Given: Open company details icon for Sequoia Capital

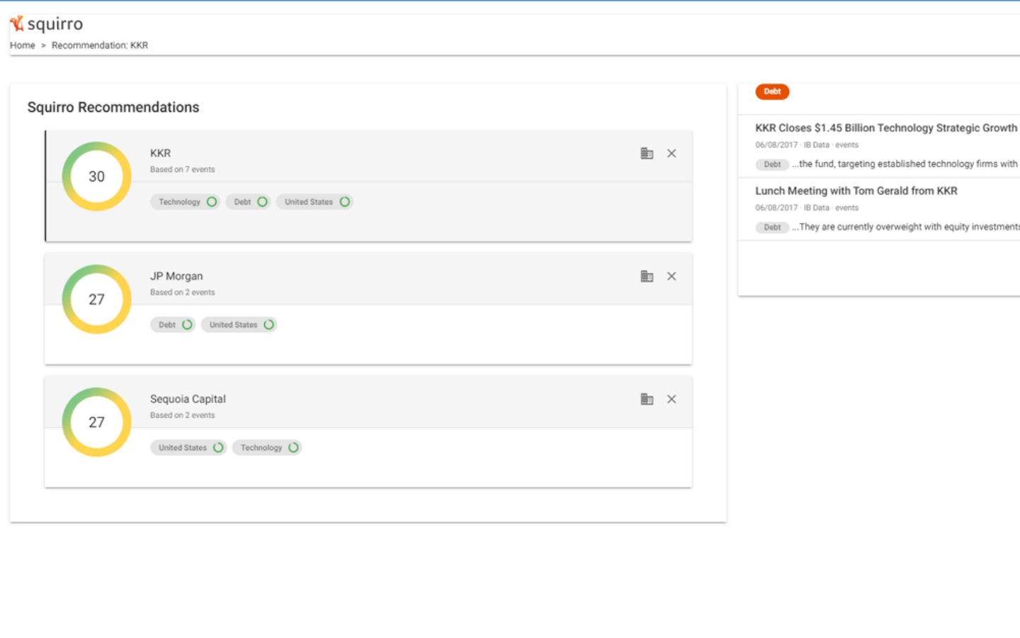Looking at the screenshot, I should [x=647, y=399].
